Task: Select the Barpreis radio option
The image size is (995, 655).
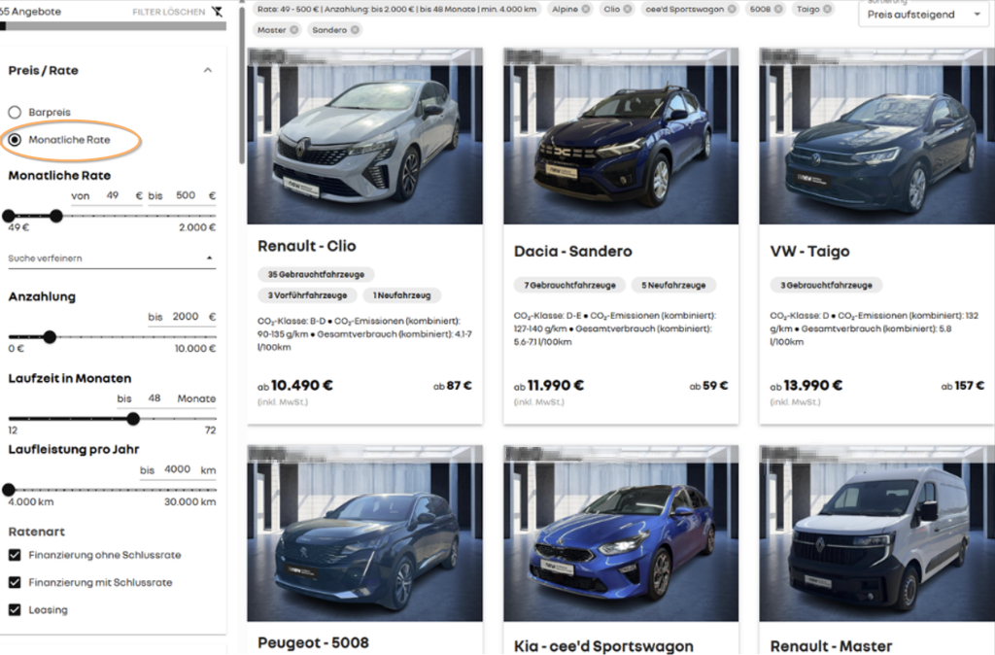Action: [x=15, y=113]
